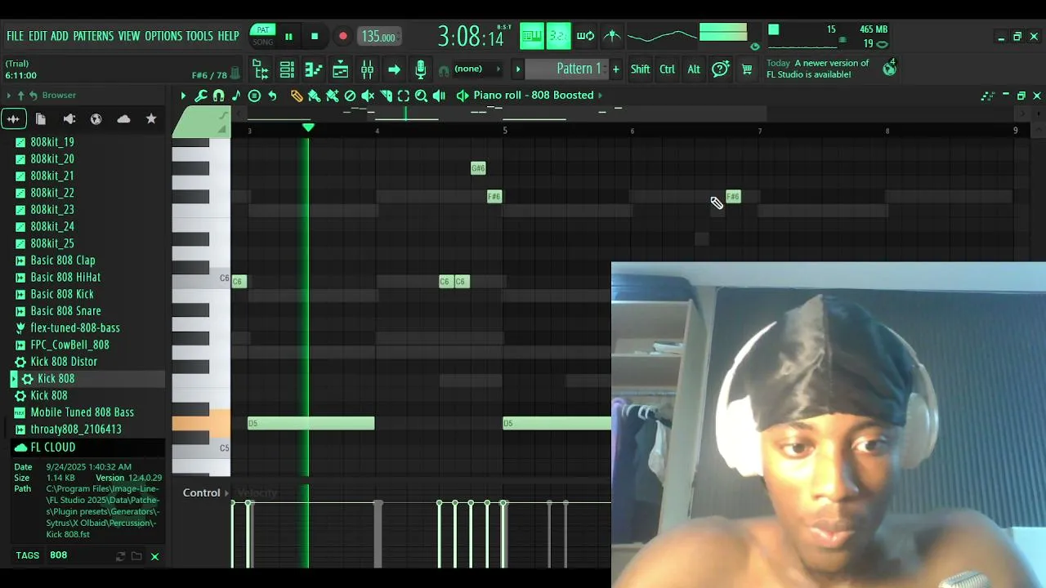Click the Alt modifier button
The height and width of the screenshot is (588, 1046).
[x=694, y=69]
